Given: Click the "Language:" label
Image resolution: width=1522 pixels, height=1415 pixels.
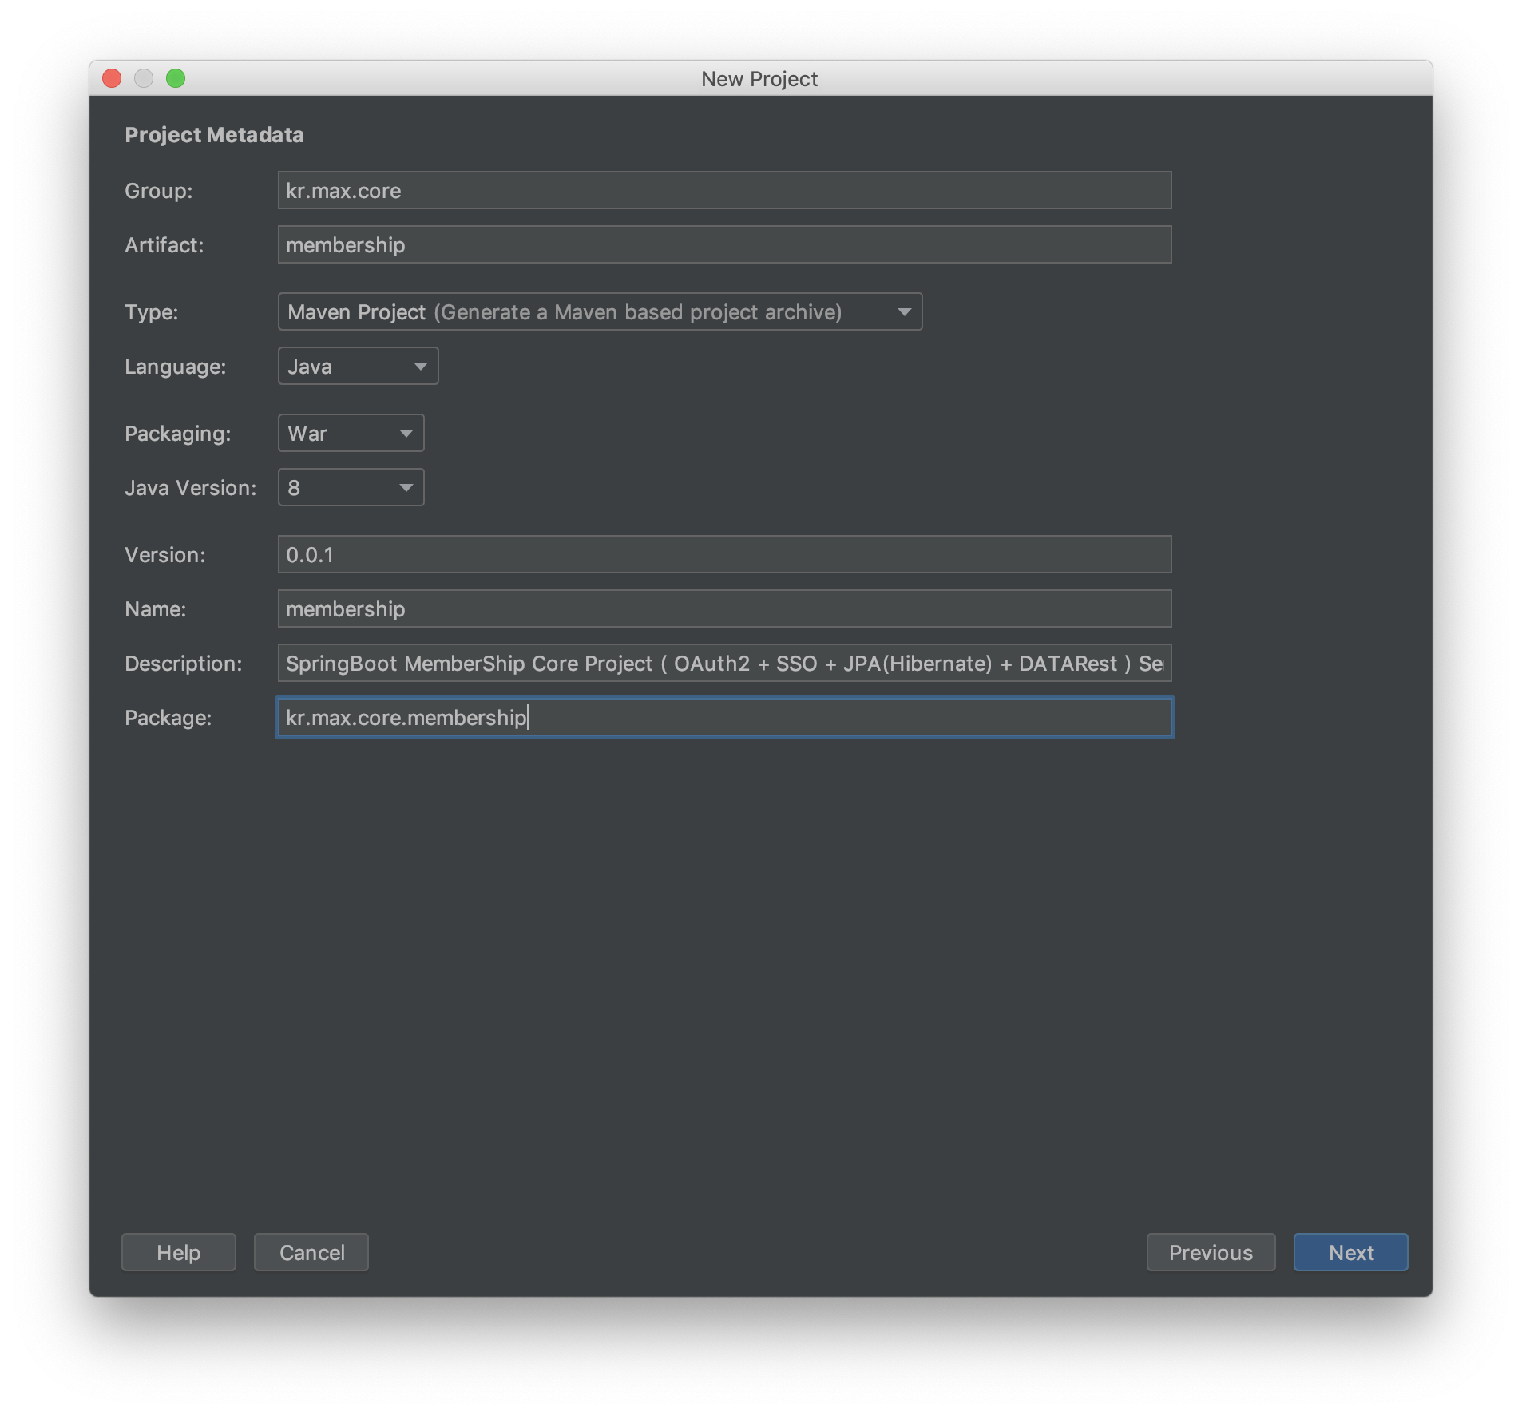Looking at the screenshot, I should pos(175,367).
